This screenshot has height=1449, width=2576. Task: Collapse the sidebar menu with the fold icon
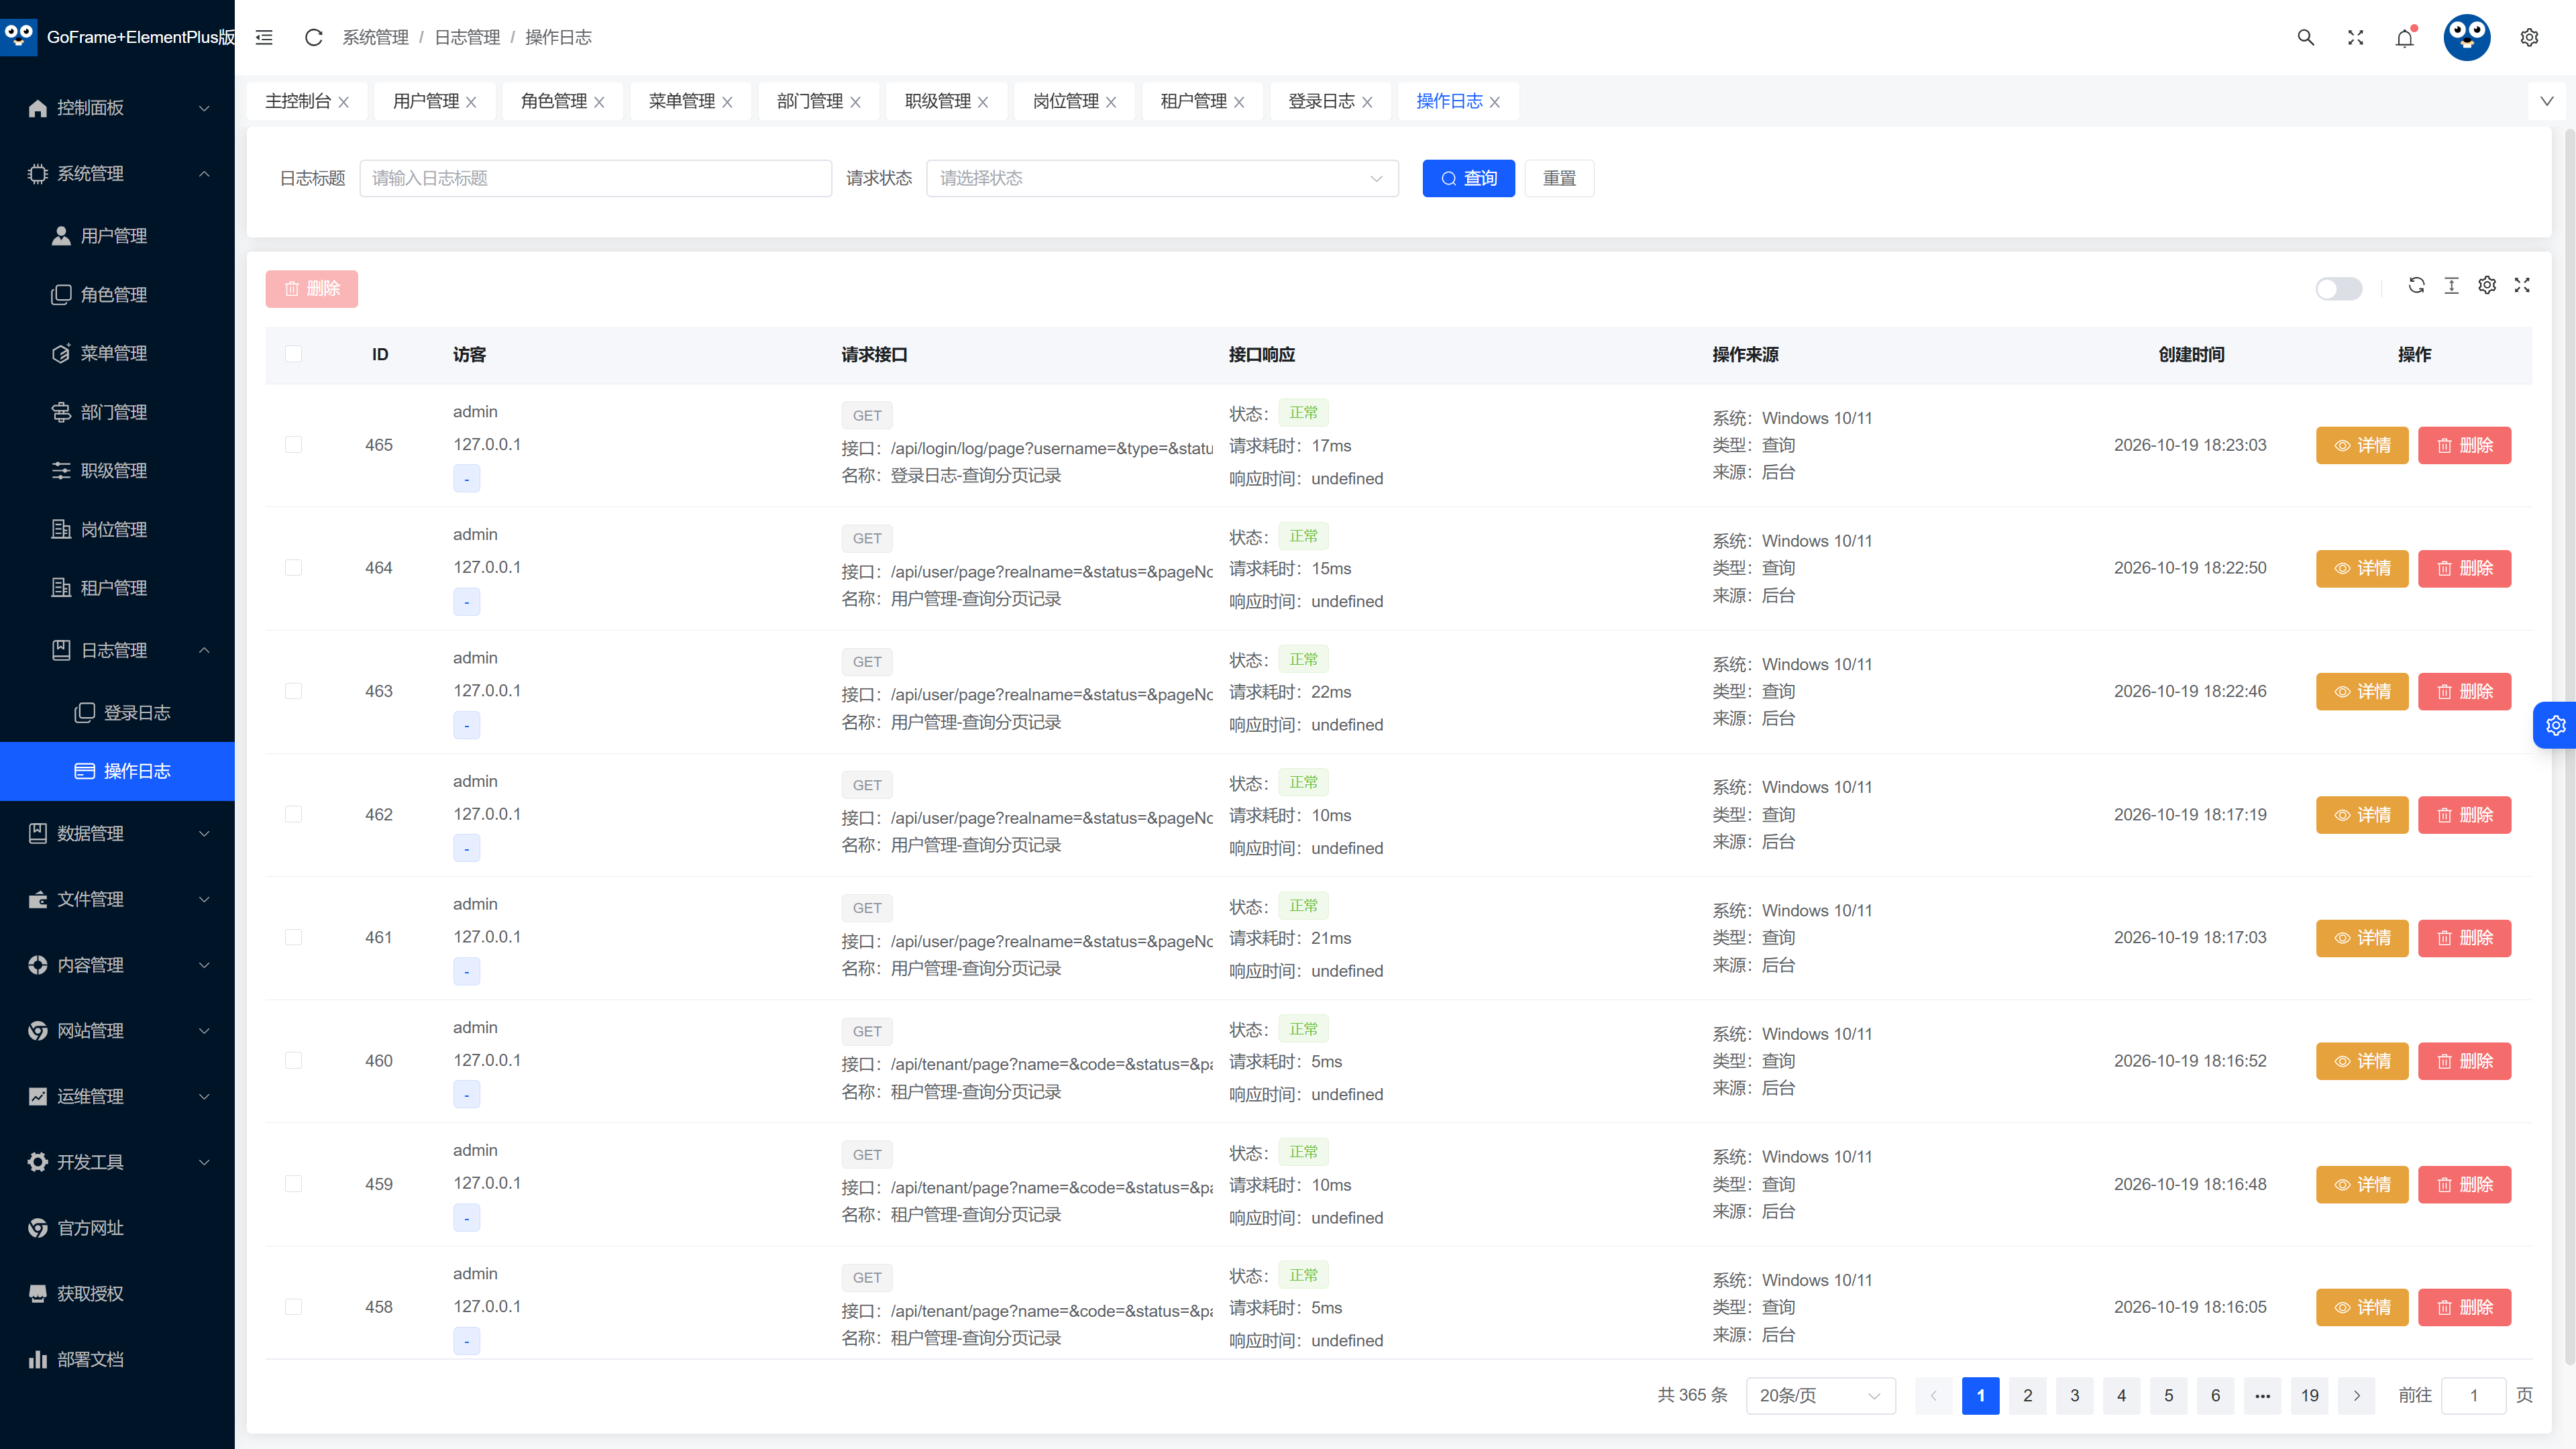pyautogui.click(x=264, y=37)
